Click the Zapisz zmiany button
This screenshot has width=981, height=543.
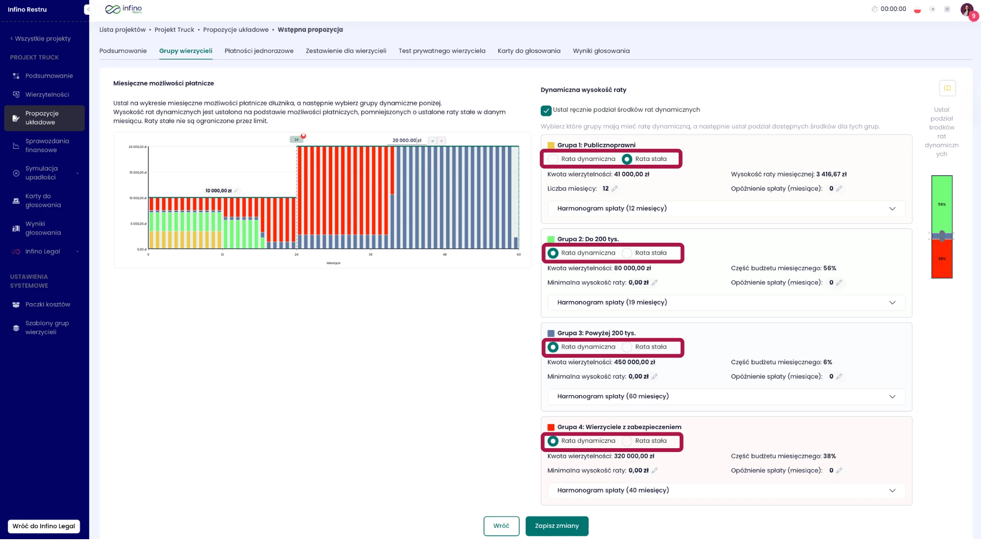tap(557, 526)
